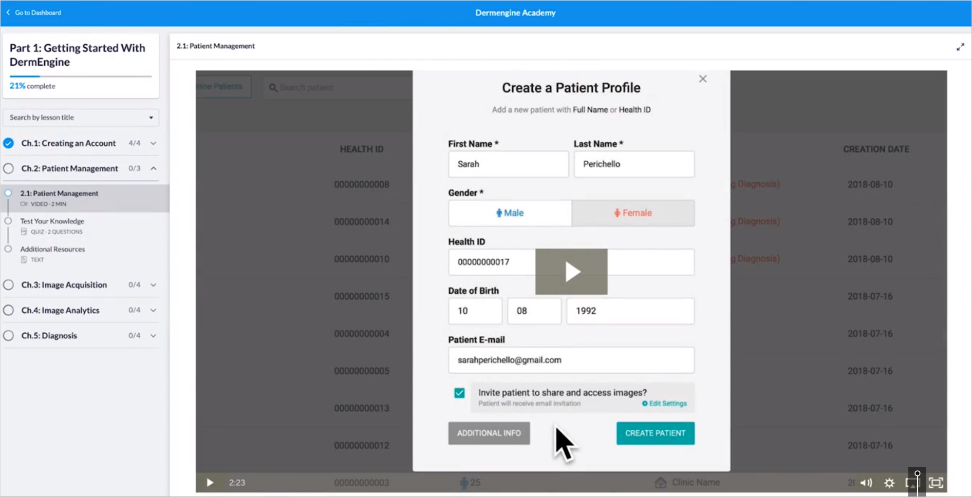Screen dimensions: 972x497
Task: Close the Create a Patient Profile dialog
Action: 703,79
